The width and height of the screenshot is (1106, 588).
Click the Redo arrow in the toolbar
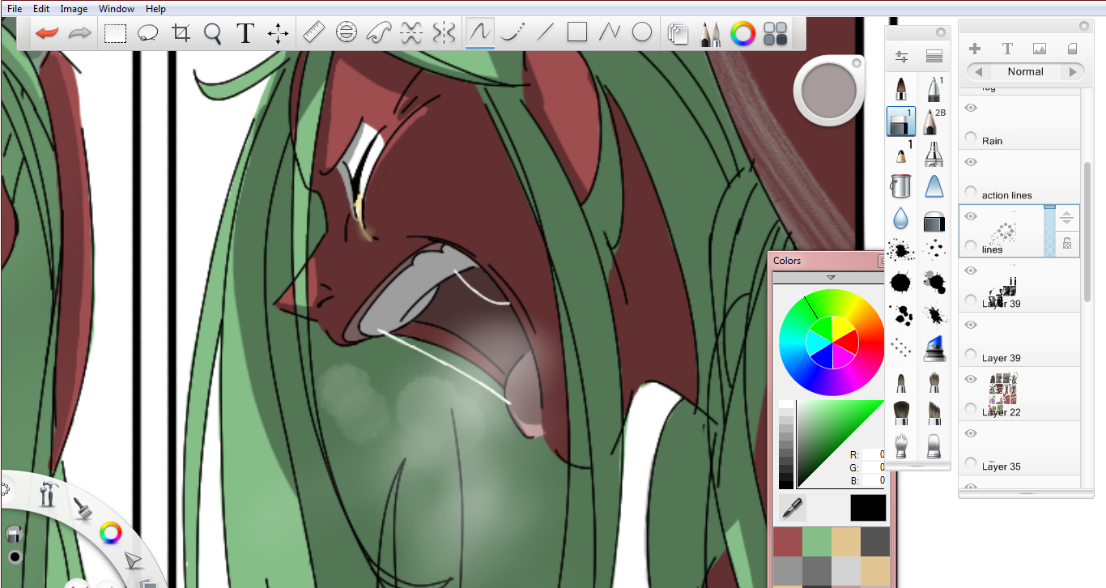tap(79, 33)
